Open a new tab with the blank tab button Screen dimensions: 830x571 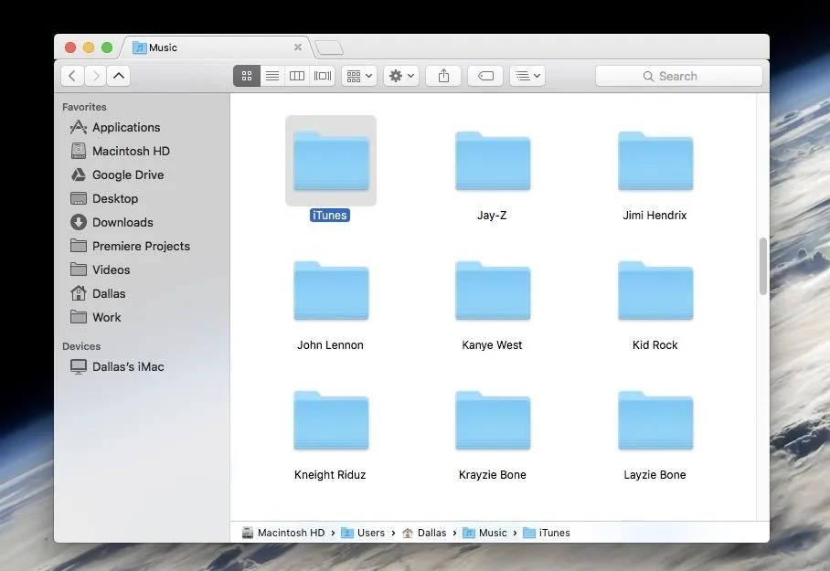point(329,48)
